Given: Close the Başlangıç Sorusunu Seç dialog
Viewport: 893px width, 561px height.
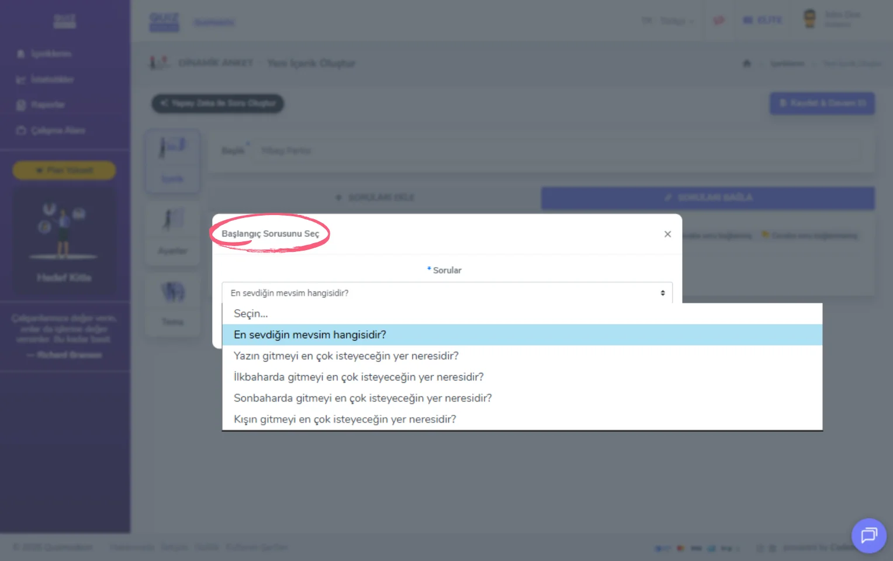Looking at the screenshot, I should tap(667, 234).
